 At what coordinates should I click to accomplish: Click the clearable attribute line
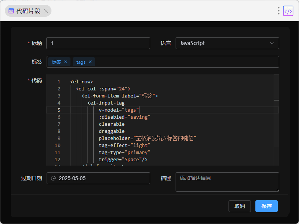tap(111, 124)
